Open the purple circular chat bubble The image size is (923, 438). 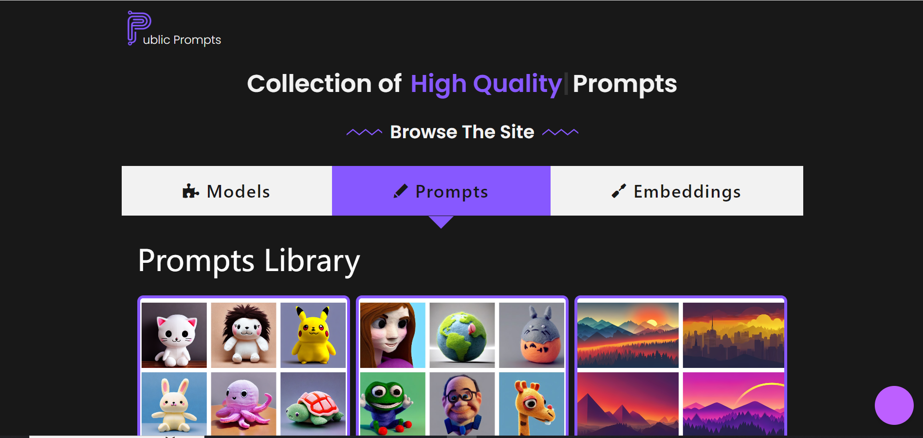pyautogui.click(x=894, y=405)
